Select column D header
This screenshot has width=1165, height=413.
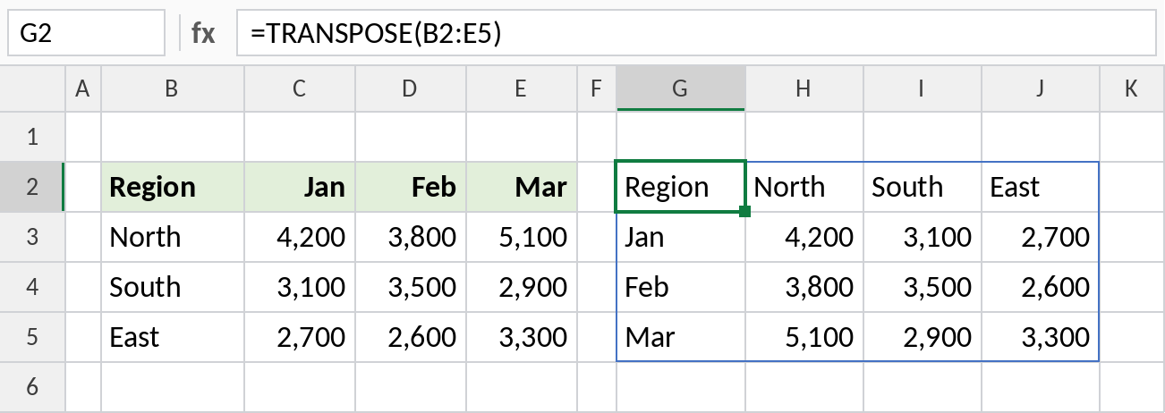[411, 88]
